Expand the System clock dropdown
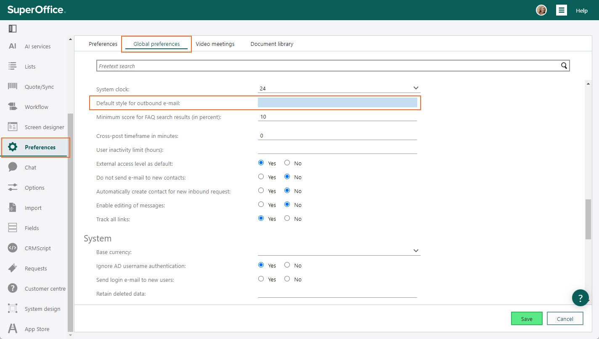Image resolution: width=599 pixels, height=339 pixels. [339, 88]
